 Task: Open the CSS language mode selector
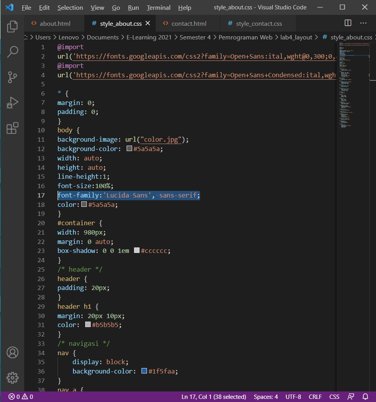coord(334,397)
